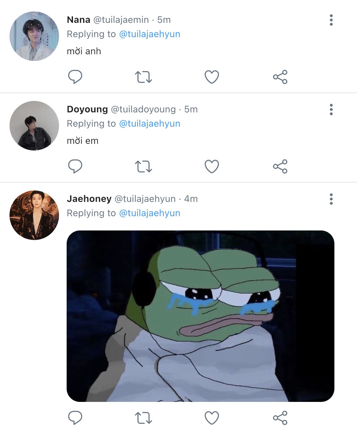
Task: Like Doyoung's tweet with the heart icon
Action: pos(212,166)
